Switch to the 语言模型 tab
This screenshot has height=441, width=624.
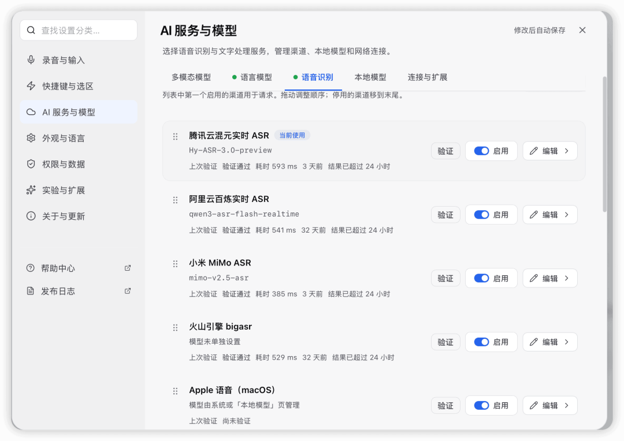(x=252, y=77)
